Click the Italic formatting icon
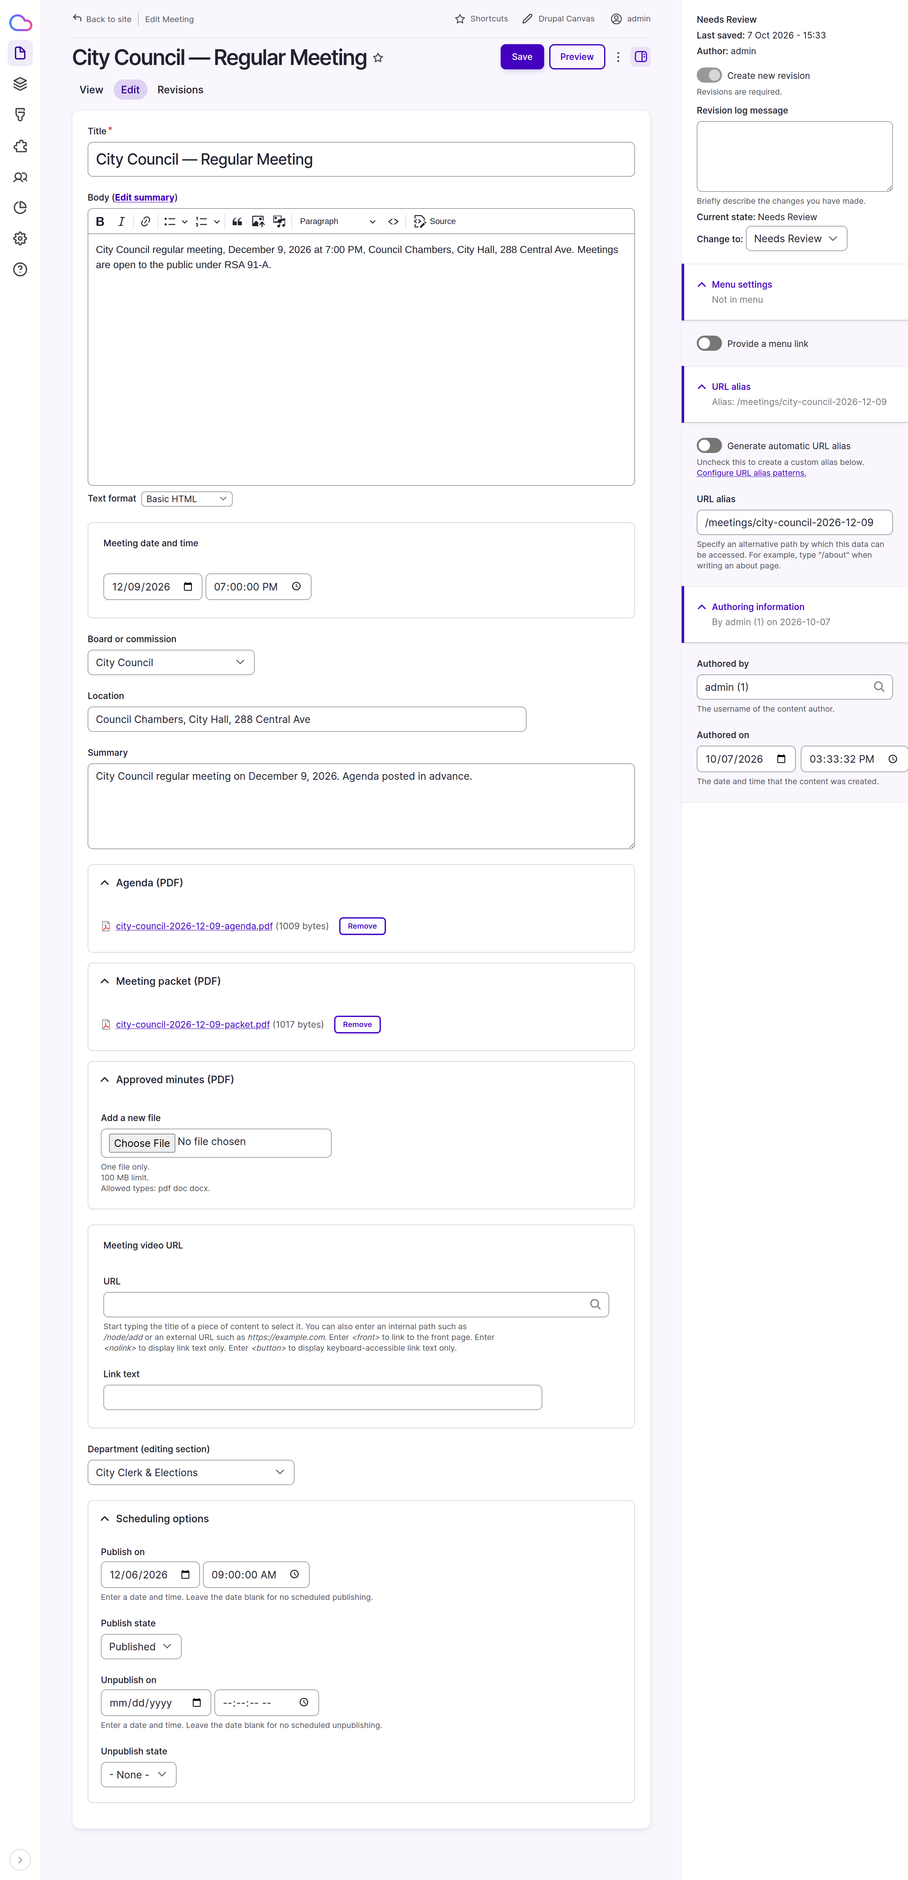The image size is (908, 1880). click(122, 221)
